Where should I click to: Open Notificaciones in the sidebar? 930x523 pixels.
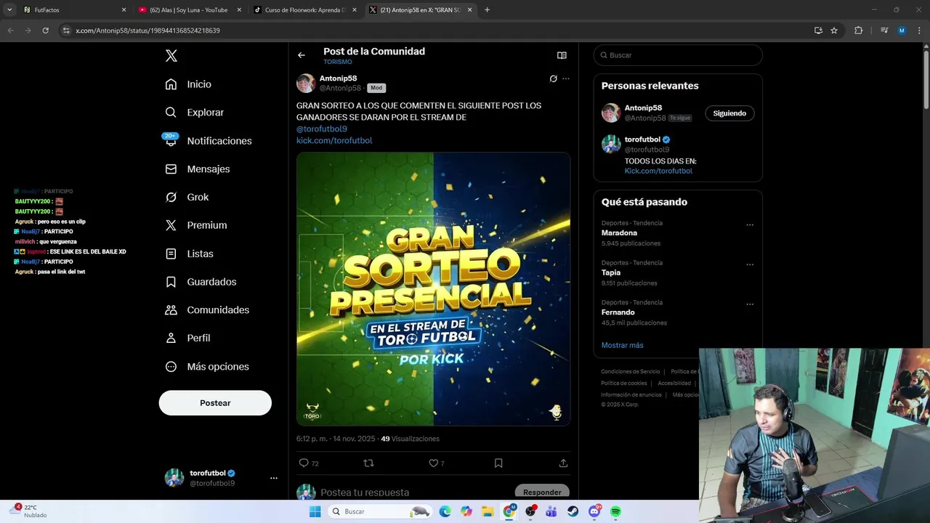point(208,141)
